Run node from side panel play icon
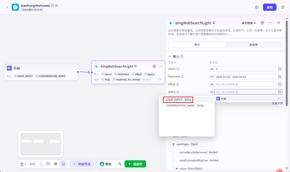Image resolution: width=290 pixels, height=172 pixels. [x=262, y=23]
